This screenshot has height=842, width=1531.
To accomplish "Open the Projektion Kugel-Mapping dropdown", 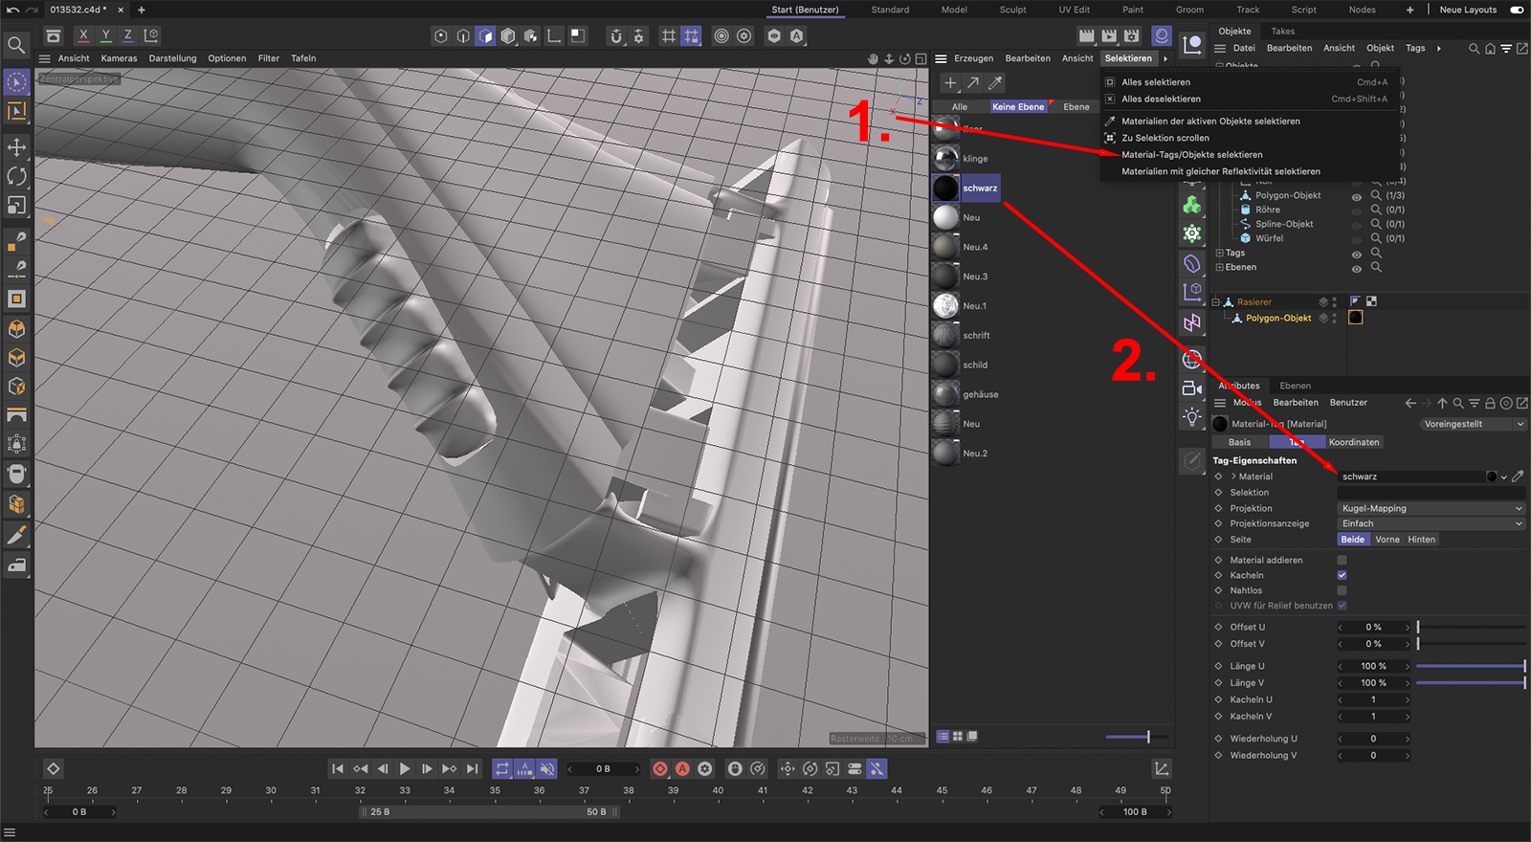I will 1430,508.
